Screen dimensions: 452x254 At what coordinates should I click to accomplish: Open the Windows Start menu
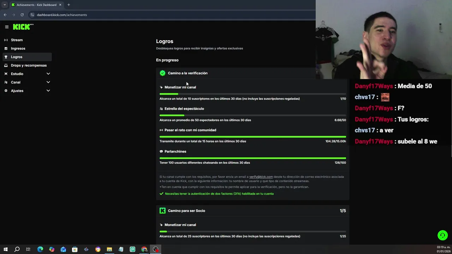tap(6, 249)
